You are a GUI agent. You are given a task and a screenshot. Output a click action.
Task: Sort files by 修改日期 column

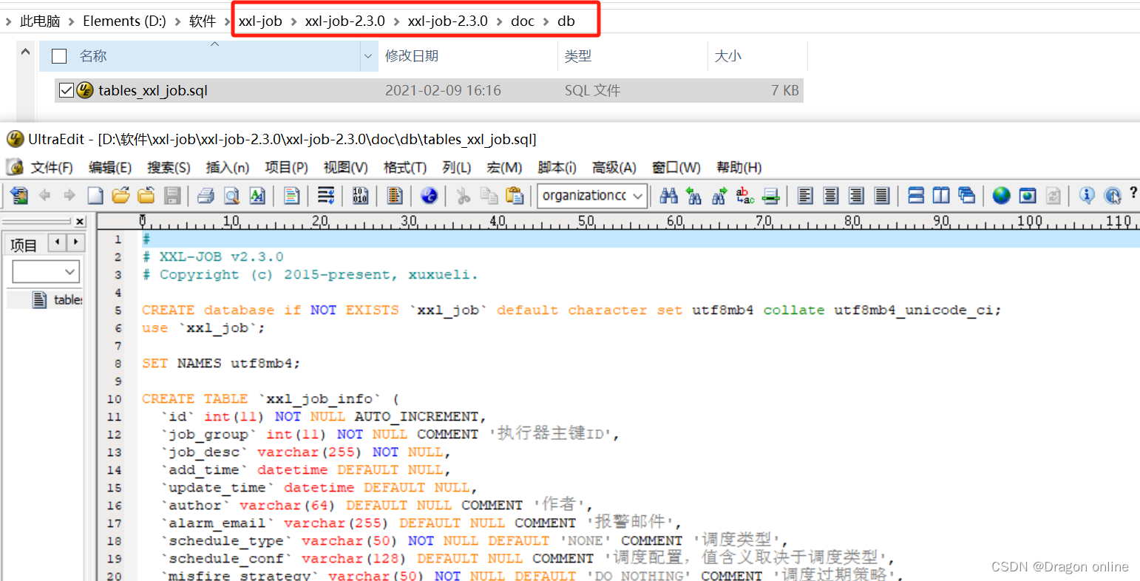(412, 56)
